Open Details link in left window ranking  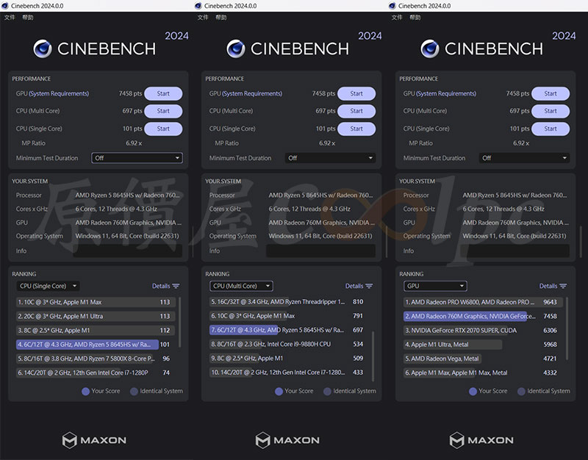161,286
